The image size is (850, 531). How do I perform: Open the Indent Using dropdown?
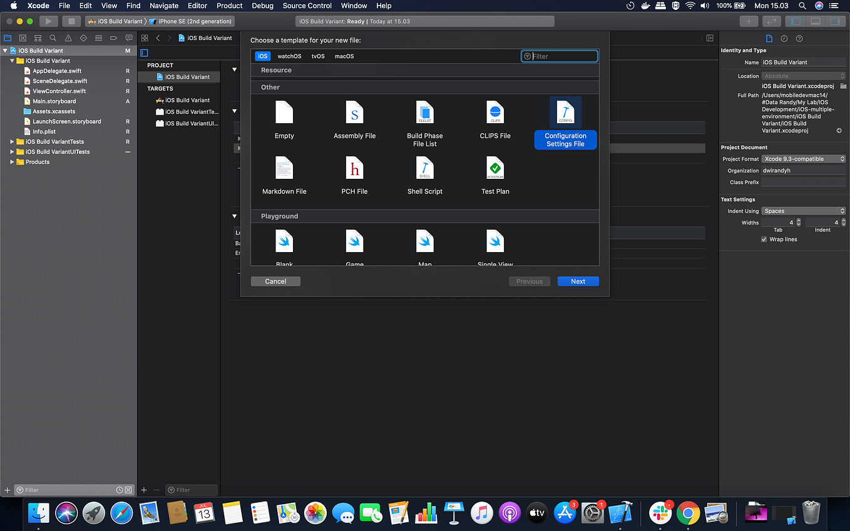click(x=804, y=211)
